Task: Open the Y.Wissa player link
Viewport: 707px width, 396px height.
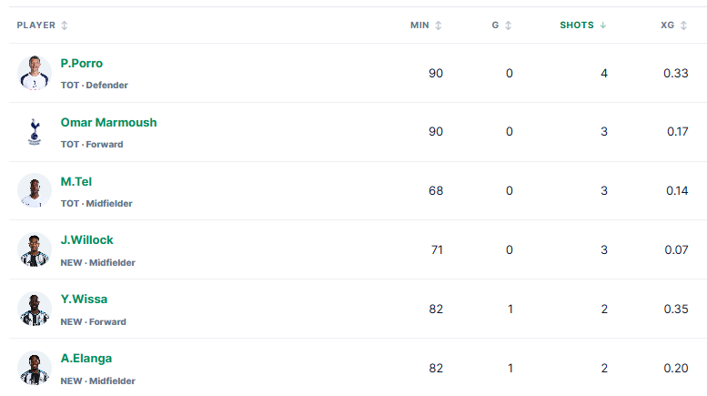Action: tap(84, 299)
